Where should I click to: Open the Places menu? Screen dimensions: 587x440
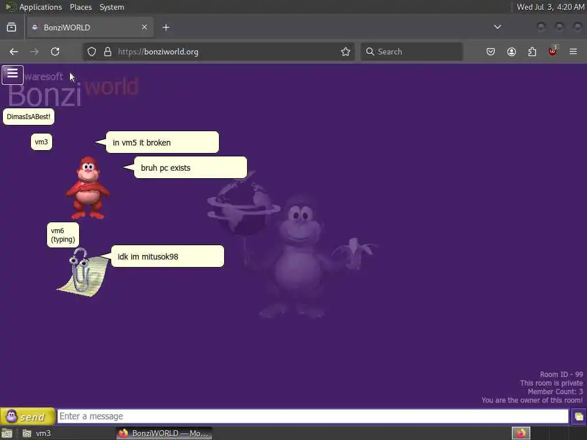pyautogui.click(x=80, y=7)
